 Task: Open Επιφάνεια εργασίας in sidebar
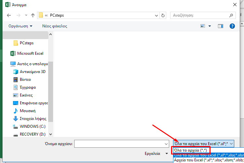coord(31,103)
